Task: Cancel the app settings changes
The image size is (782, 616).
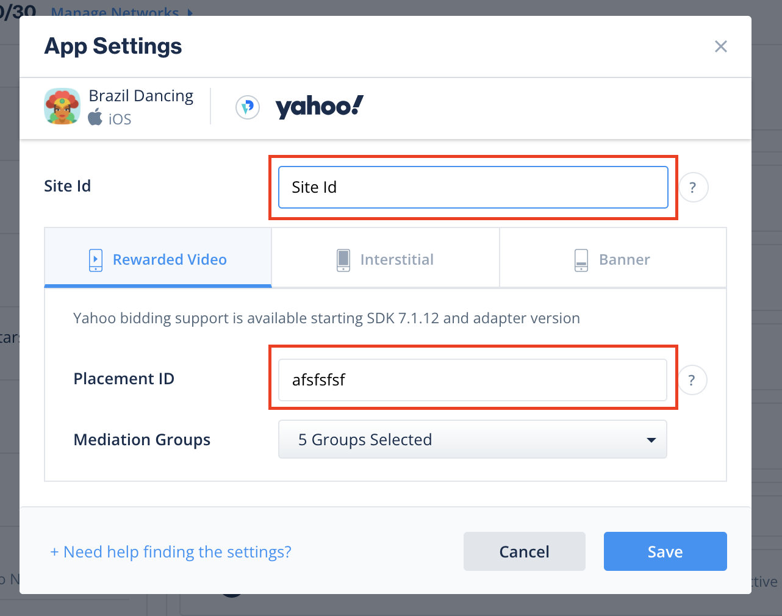Action: coord(524,551)
